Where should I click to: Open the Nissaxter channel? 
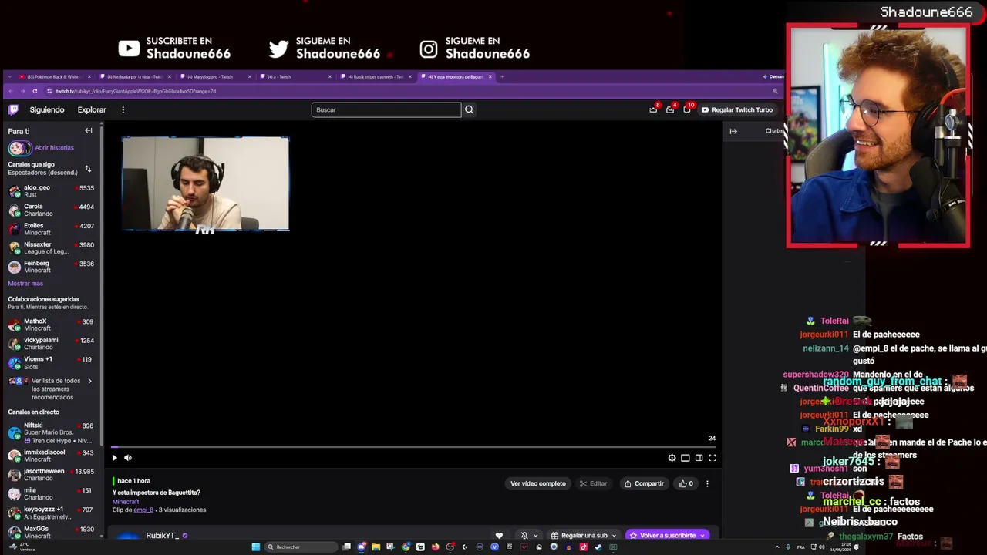point(51,248)
